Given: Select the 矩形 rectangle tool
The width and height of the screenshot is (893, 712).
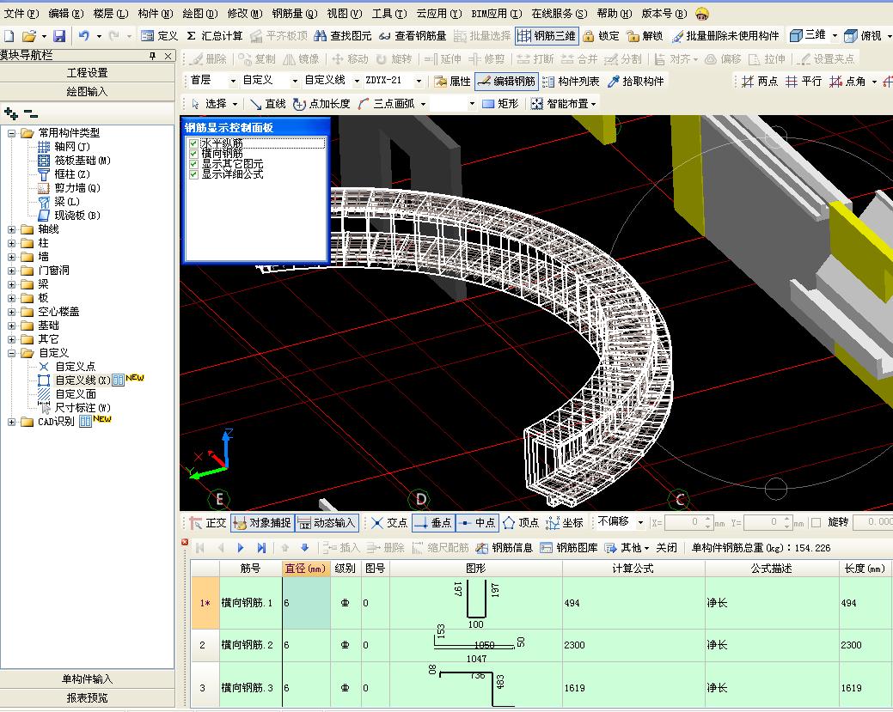Looking at the screenshot, I should (500, 104).
